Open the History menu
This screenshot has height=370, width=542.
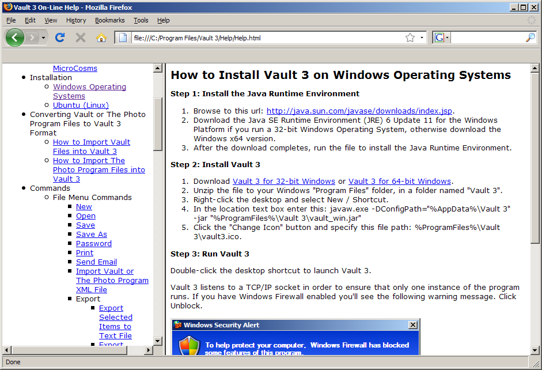pyautogui.click(x=76, y=20)
